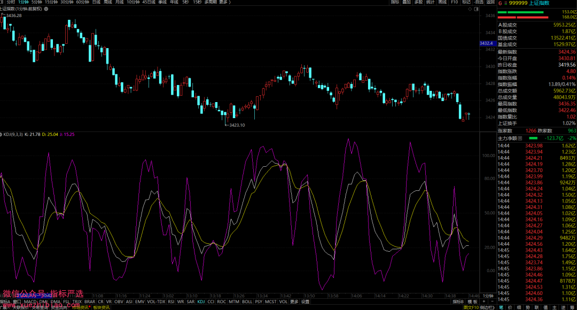Viewport: 577px width, 310px height.
Task: Click the 返回 back button
Action: coord(490,2)
